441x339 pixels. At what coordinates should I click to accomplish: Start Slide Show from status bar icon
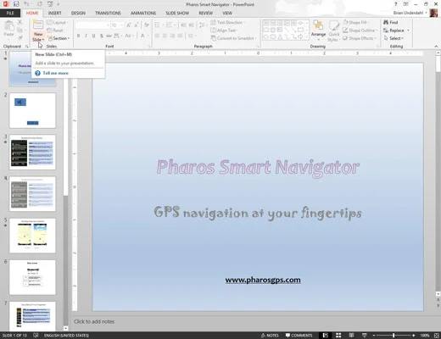[x=365, y=336]
